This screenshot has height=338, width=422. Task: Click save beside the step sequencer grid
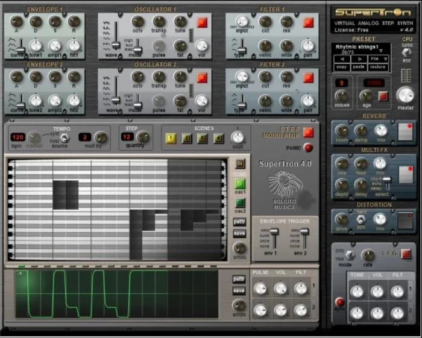[x=239, y=233]
